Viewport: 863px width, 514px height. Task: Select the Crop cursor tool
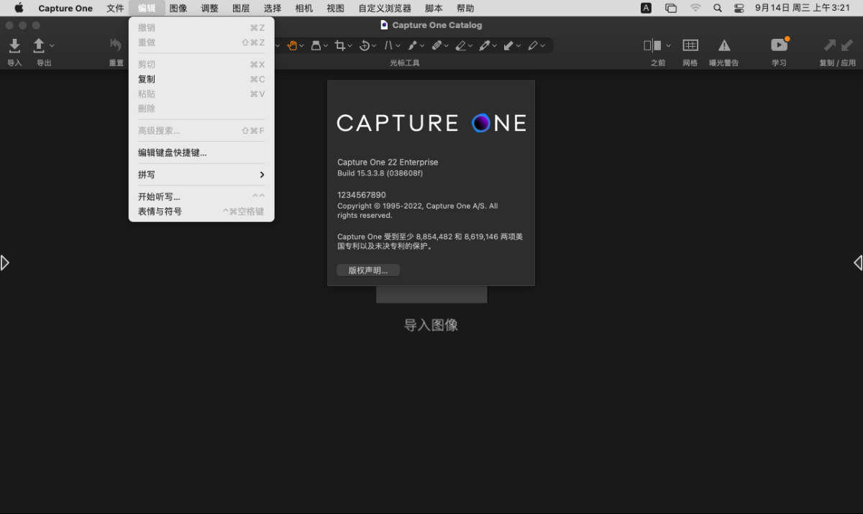tap(340, 45)
